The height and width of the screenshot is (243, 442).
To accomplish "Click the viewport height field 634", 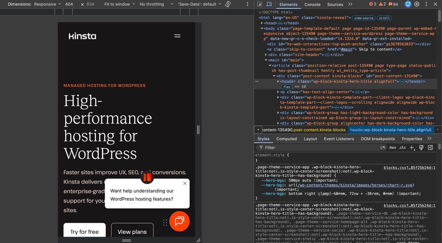I will point(90,4).
